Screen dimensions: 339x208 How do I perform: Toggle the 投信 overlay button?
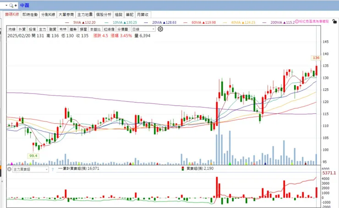[x=32, y=29]
